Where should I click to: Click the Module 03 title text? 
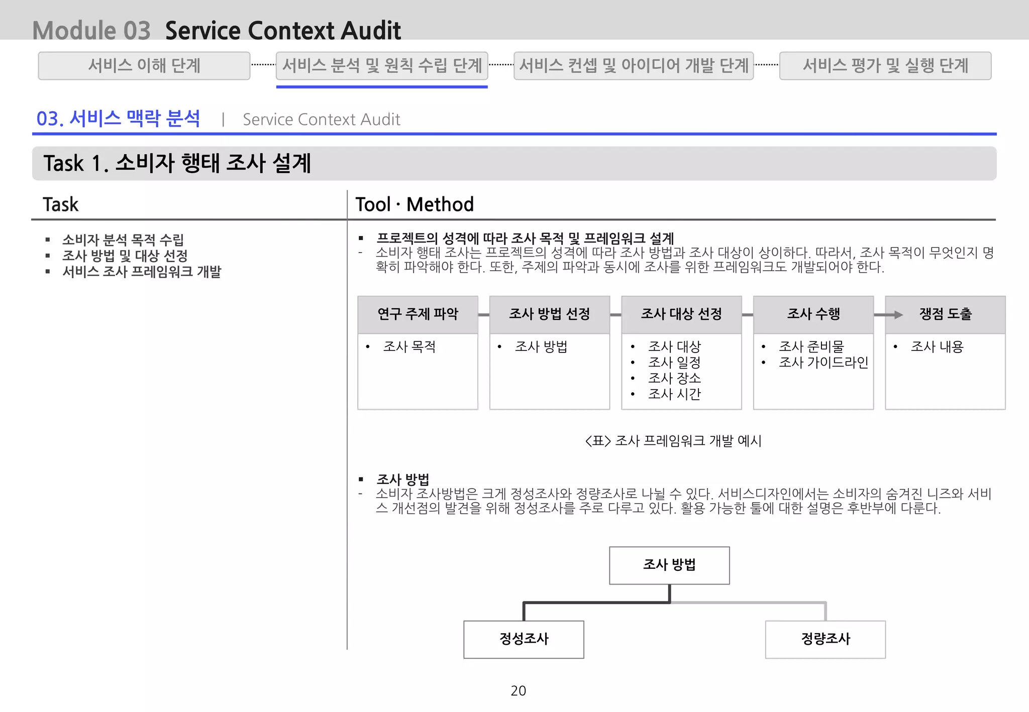tap(91, 30)
